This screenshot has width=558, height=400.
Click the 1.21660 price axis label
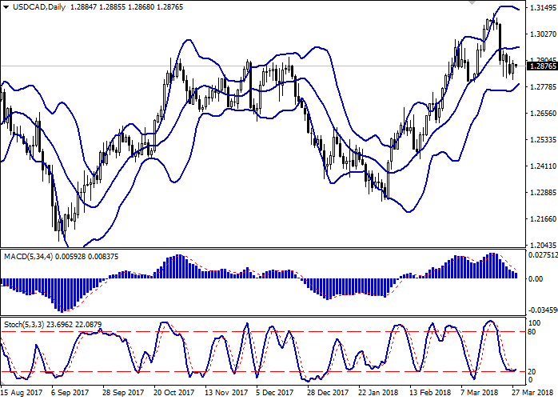point(543,219)
